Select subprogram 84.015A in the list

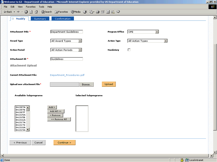pyautogui.click(x=20, y=115)
